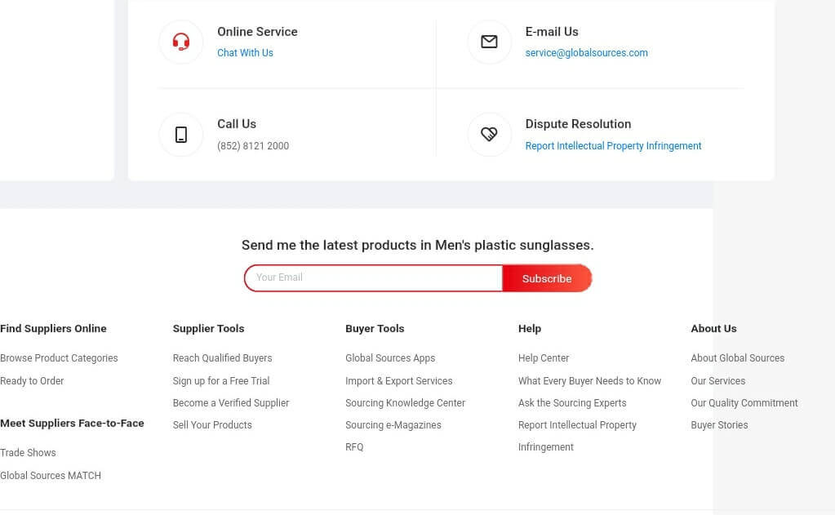Open Browse Product Categories
Screen dimensions: 835x515
click(59, 358)
